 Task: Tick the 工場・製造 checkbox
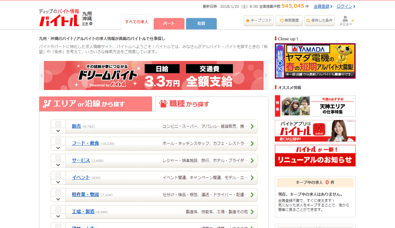tap(58, 209)
